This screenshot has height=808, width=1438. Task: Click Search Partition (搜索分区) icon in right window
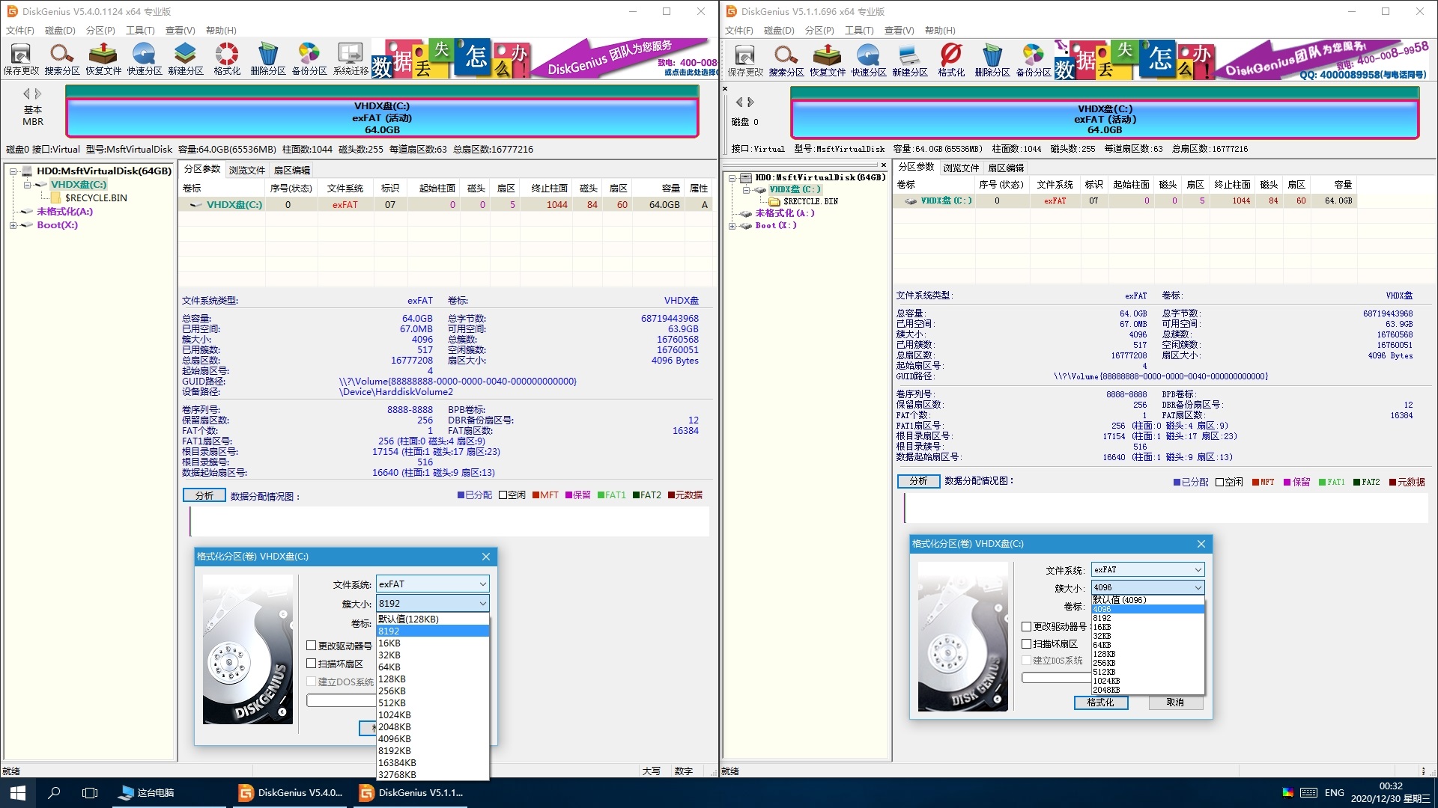786,60
